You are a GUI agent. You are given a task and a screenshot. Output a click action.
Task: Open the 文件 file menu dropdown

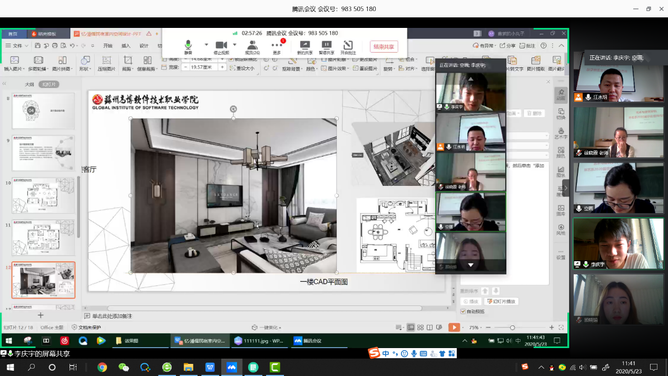[x=17, y=46]
